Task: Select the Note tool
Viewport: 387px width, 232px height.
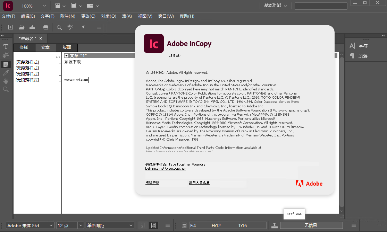Action: point(6,64)
